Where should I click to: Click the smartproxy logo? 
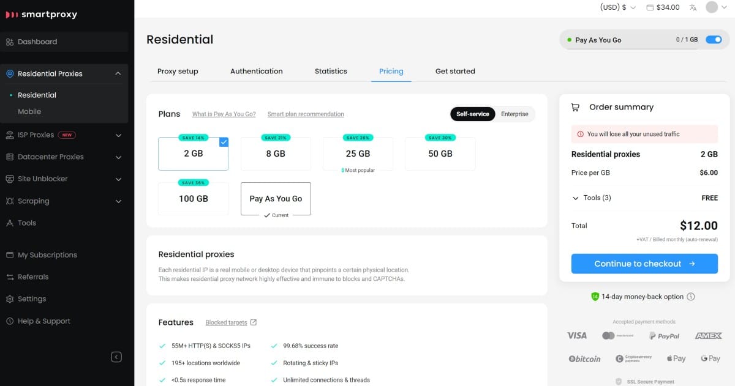pos(41,15)
